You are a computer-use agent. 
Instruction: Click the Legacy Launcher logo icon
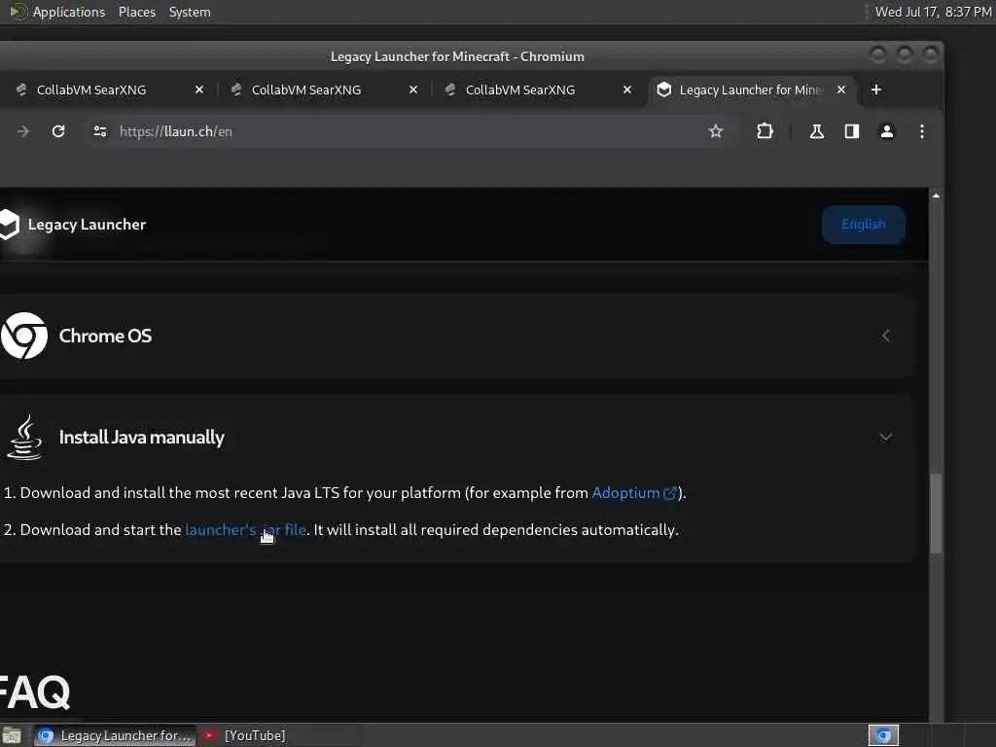pyautogui.click(x=9, y=225)
